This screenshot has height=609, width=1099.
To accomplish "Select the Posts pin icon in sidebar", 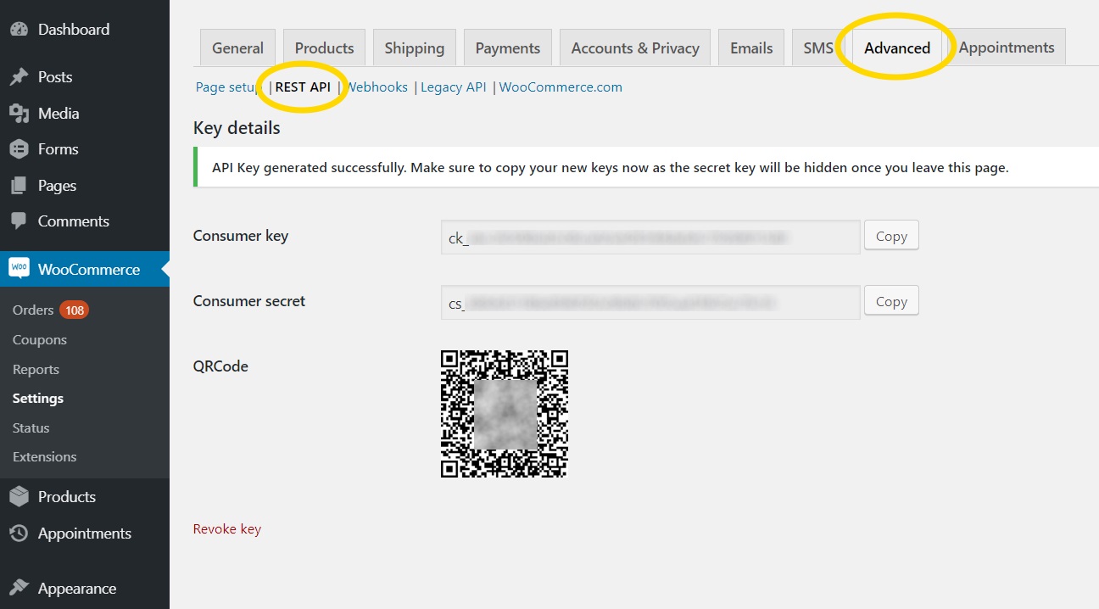I will pyautogui.click(x=20, y=76).
